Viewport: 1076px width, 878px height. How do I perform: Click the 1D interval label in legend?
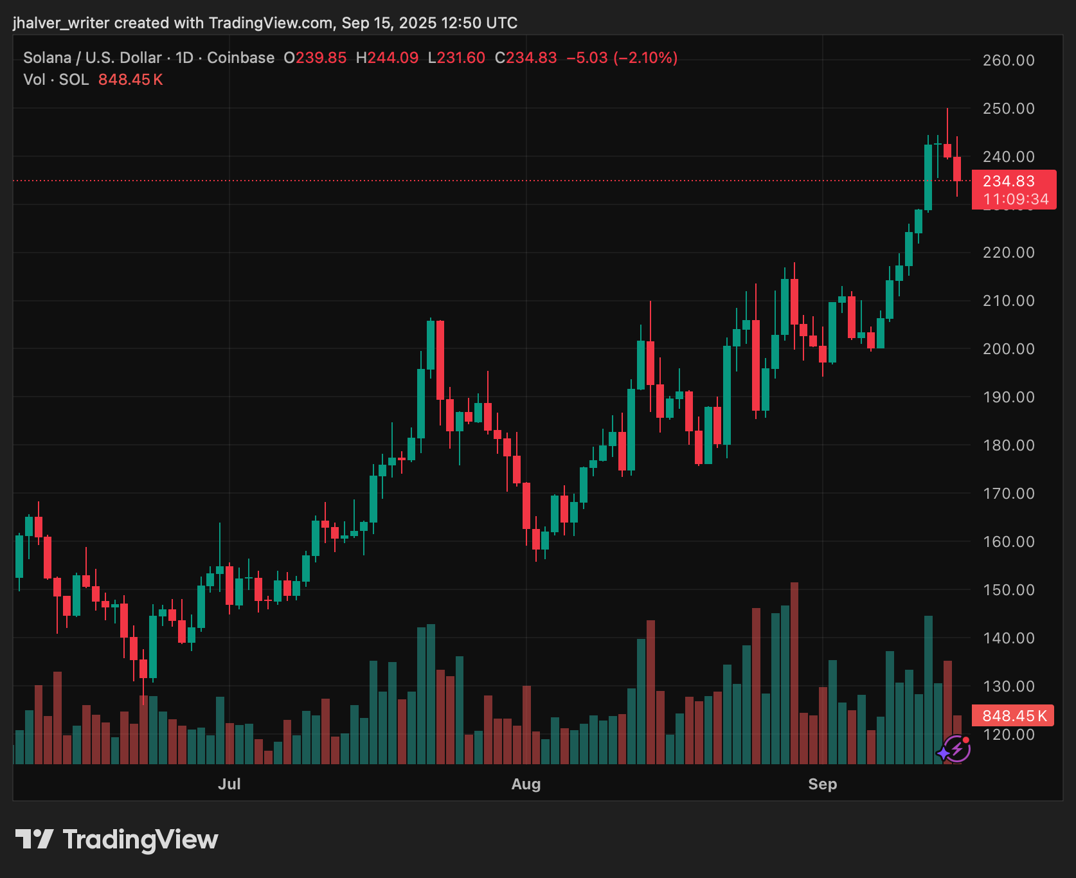[x=184, y=58]
